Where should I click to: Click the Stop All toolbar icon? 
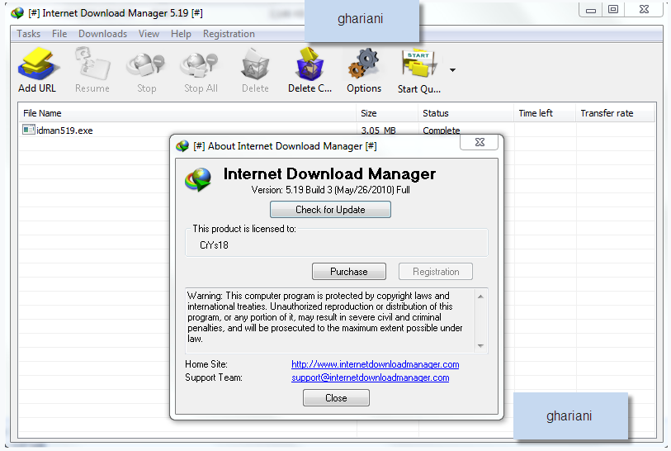[201, 66]
